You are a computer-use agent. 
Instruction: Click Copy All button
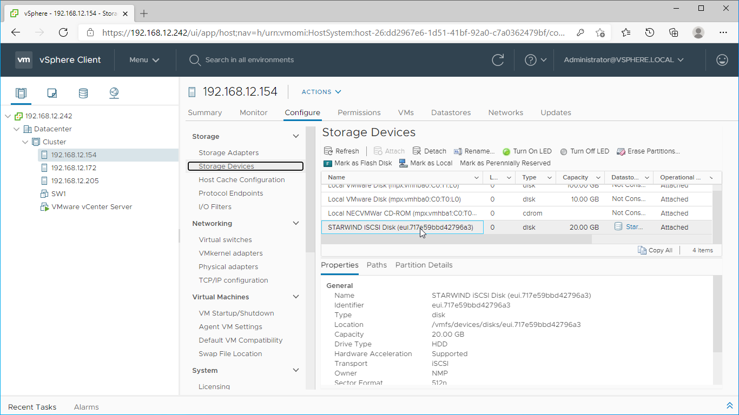pos(655,250)
